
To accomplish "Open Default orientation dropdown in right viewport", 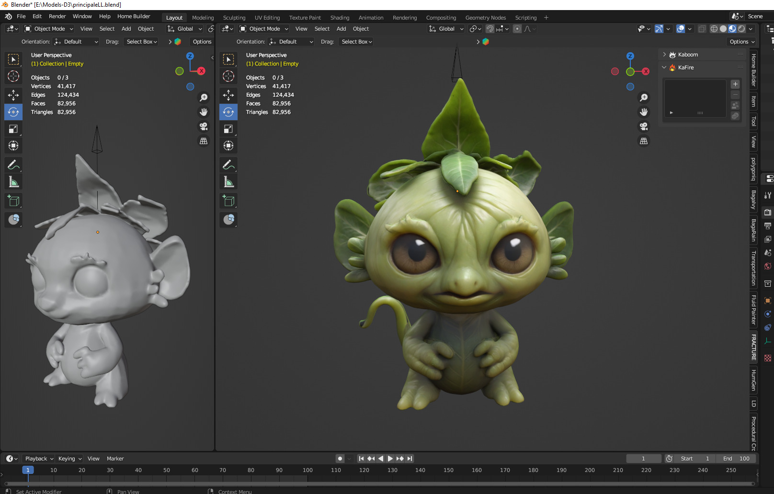I will point(291,42).
